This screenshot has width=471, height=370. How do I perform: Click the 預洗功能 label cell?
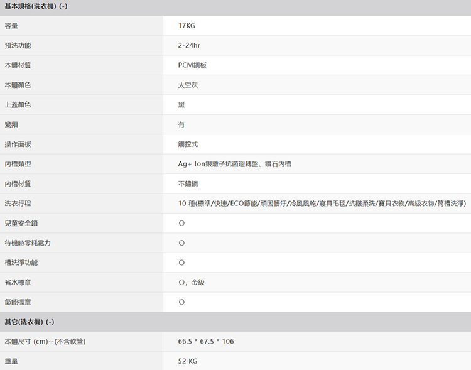[x=18, y=46]
